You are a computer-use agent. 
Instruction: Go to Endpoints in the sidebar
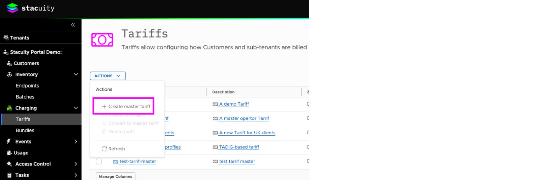coord(27,86)
